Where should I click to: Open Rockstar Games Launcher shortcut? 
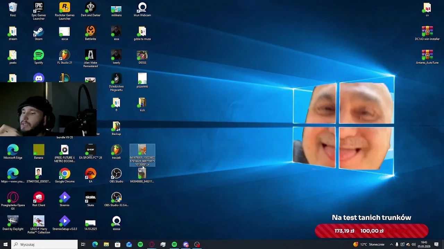[65, 11]
